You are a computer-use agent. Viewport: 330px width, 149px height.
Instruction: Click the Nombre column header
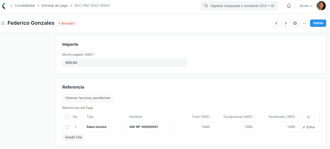point(148,117)
